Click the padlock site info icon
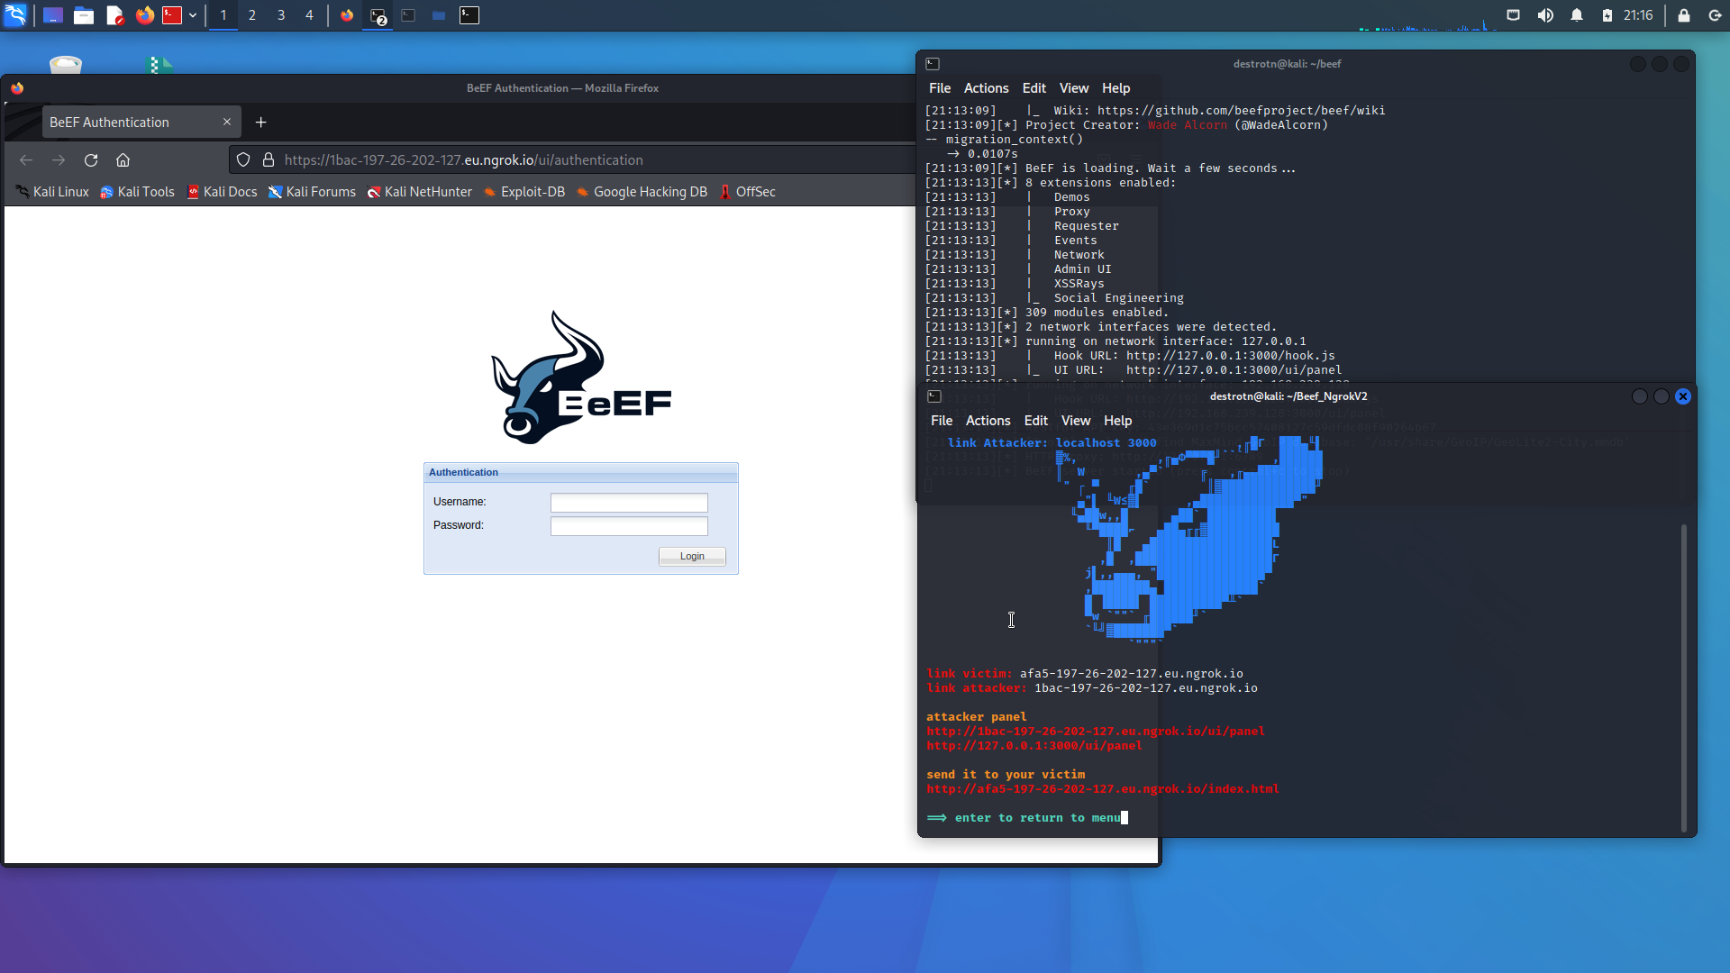This screenshot has height=973, width=1730. (269, 159)
